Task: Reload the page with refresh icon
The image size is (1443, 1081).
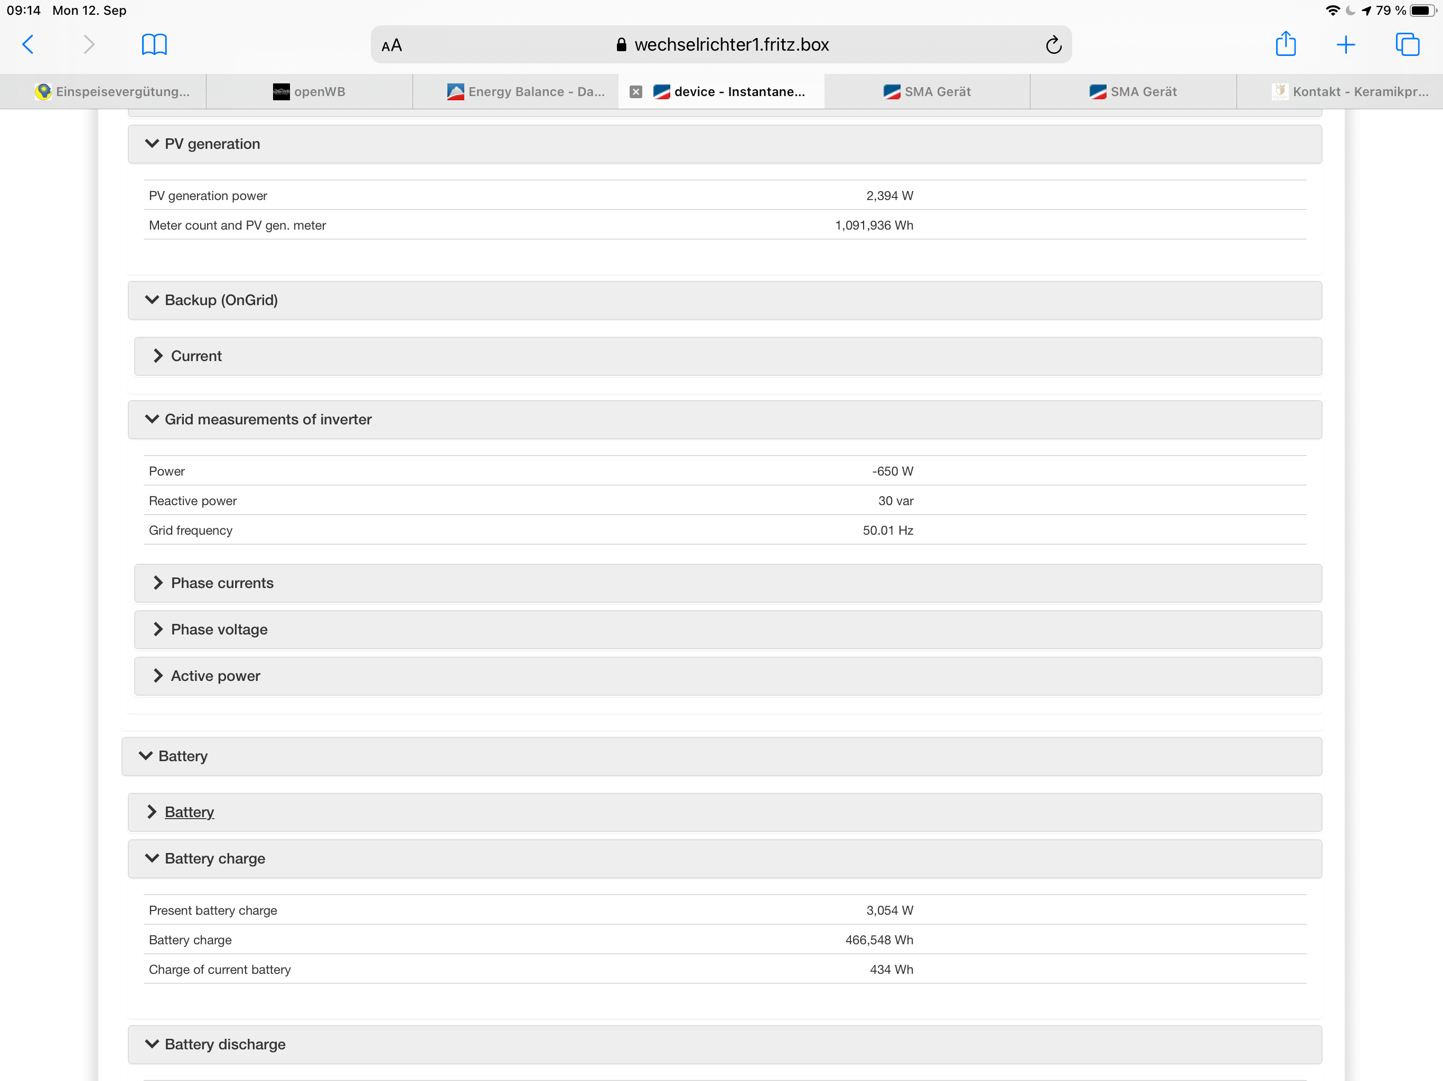Action: [1053, 45]
